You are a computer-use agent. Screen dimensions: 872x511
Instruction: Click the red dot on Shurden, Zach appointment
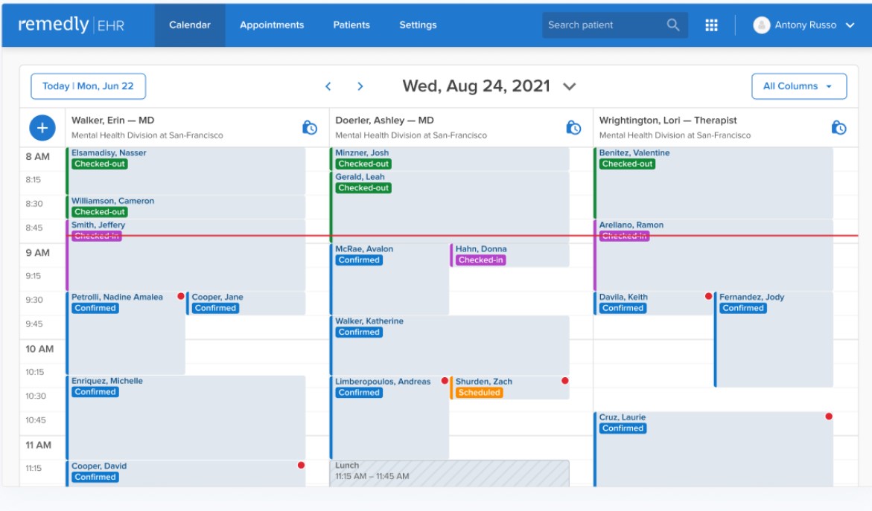pos(564,379)
